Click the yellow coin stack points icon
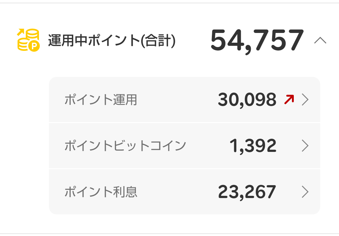This screenshot has width=339, height=236. [x=28, y=39]
